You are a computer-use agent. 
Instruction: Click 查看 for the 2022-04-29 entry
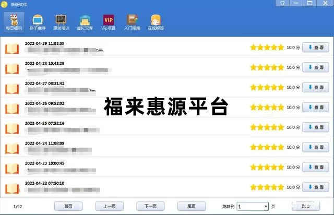coord(316,47)
